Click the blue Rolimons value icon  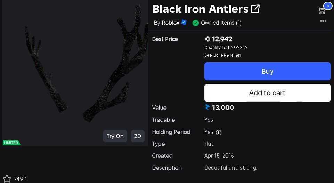pos(207,107)
